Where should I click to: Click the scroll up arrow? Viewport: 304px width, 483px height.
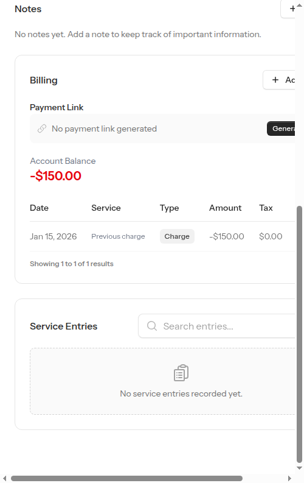(x=299, y=5)
